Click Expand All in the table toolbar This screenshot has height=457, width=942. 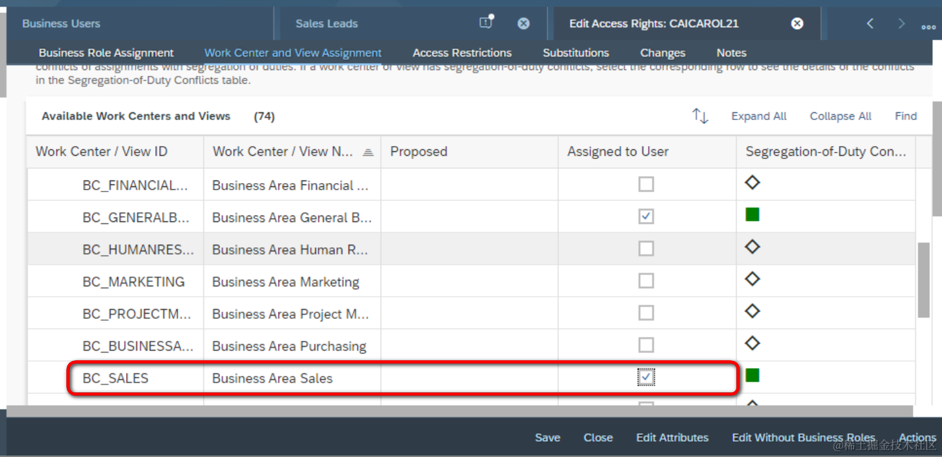[759, 116]
